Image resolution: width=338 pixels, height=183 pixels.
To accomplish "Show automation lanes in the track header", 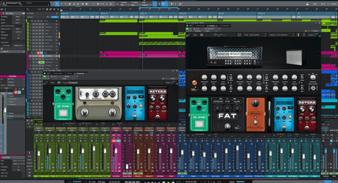I will tap(39, 9).
